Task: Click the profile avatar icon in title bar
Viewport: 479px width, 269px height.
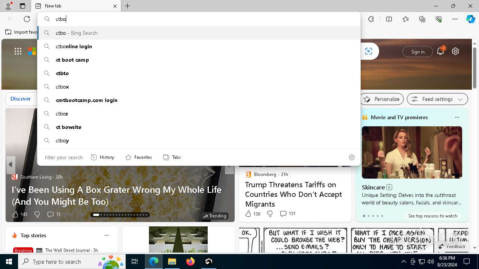Action: click(x=8, y=6)
